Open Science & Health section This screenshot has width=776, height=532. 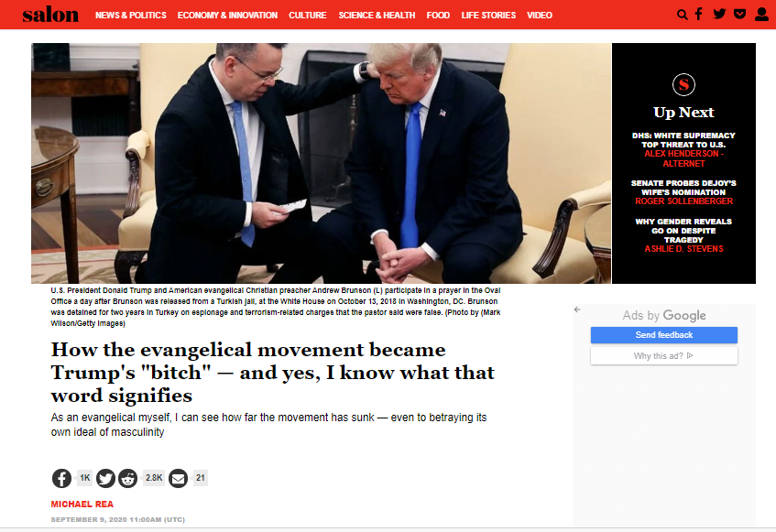[377, 16]
